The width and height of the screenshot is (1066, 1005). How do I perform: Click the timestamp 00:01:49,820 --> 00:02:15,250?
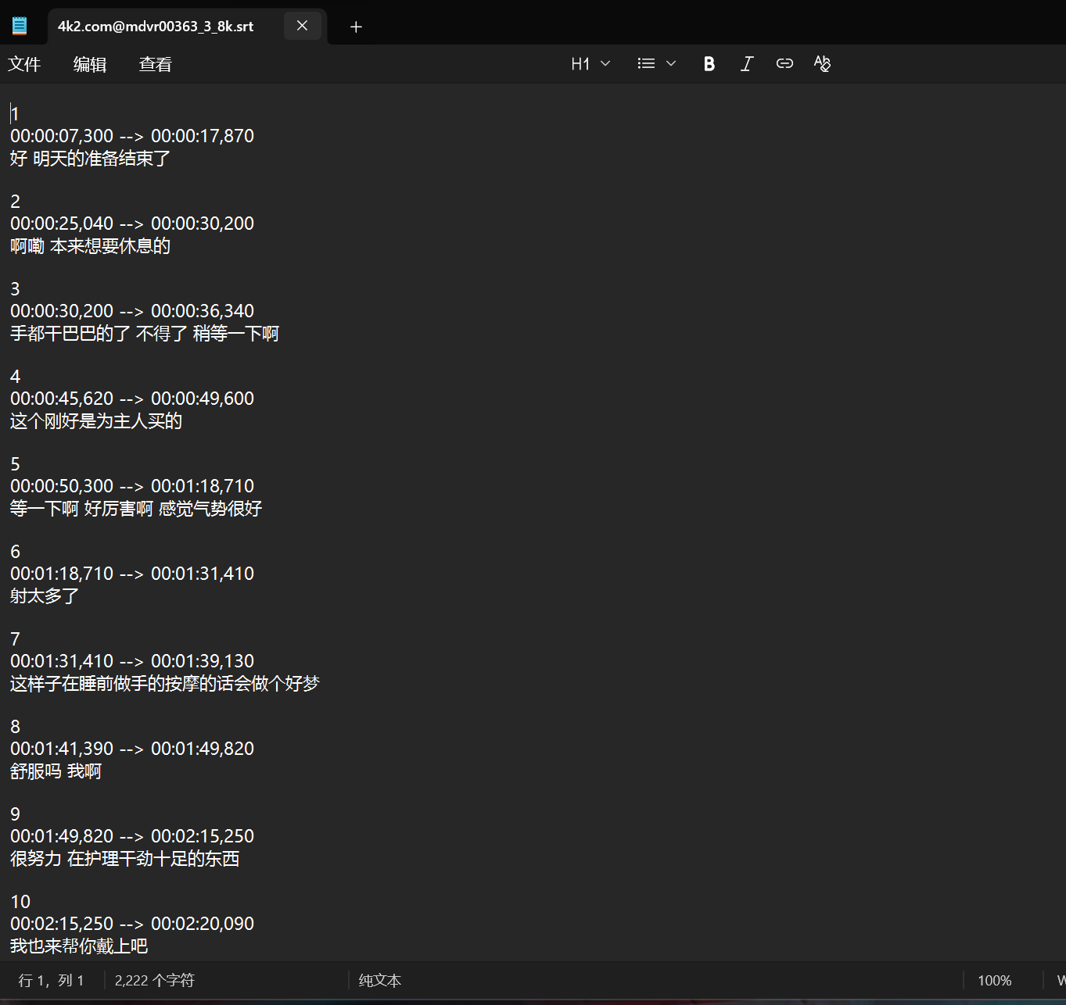pyautogui.click(x=132, y=836)
